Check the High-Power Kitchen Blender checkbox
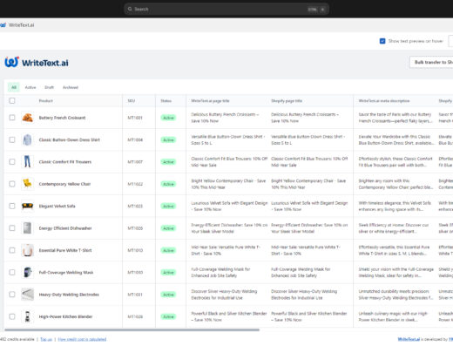This screenshot has height=346, width=453. (x=12, y=316)
